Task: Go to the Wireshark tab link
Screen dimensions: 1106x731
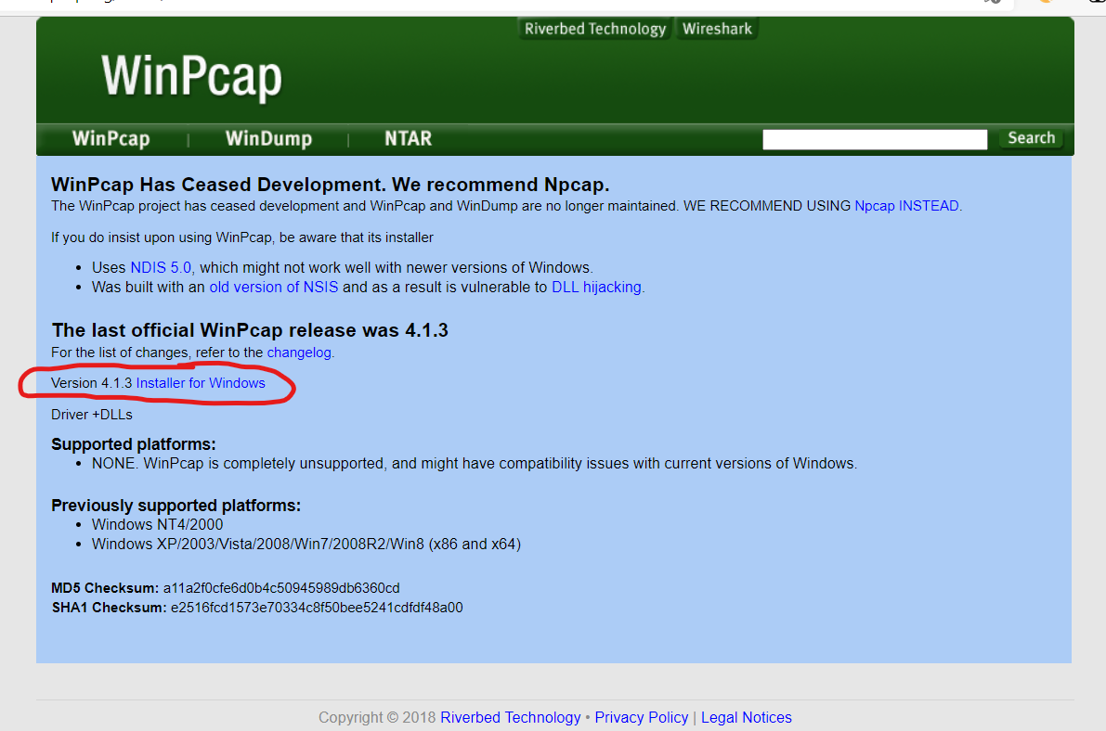Action: 716,28
